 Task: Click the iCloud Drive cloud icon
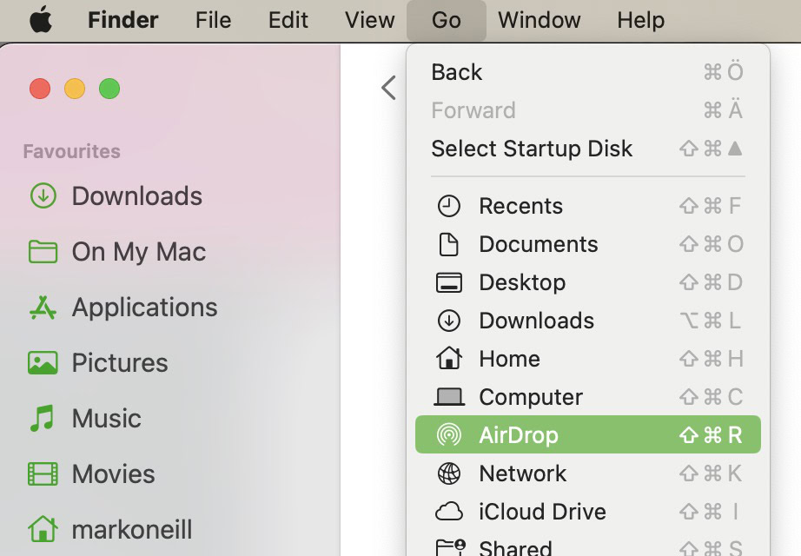(x=449, y=512)
